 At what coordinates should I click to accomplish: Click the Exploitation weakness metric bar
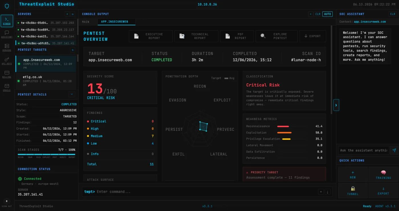[x=284, y=133]
